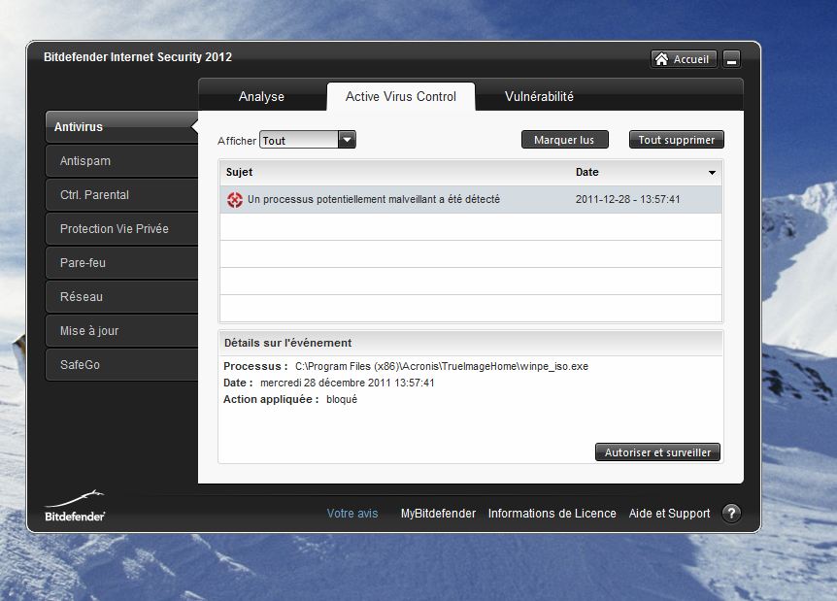Click the red malware alert icon
This screenshot has width=837, height=601.
coord(235,200)
